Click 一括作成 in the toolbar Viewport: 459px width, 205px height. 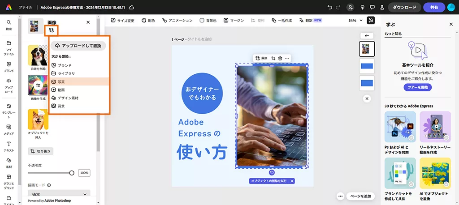(281, 21)
